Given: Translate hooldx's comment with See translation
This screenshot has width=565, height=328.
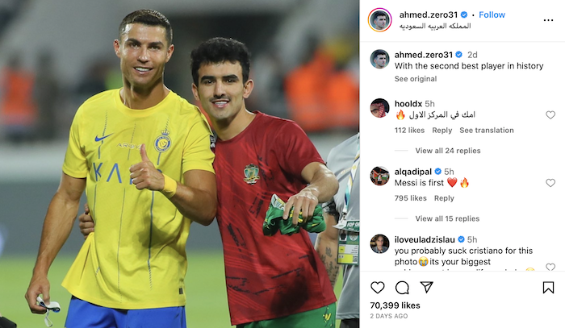Looking at the screenshot, I should click(x=487, y=131).
